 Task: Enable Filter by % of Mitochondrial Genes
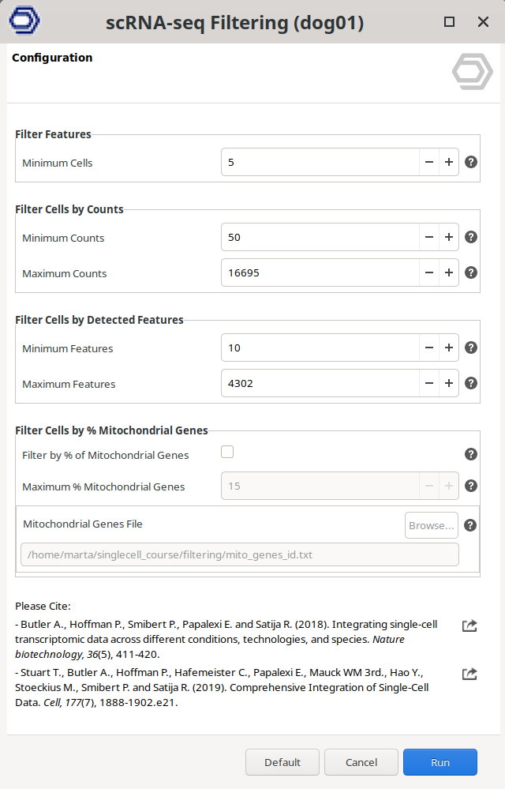[x=228, y=453]
